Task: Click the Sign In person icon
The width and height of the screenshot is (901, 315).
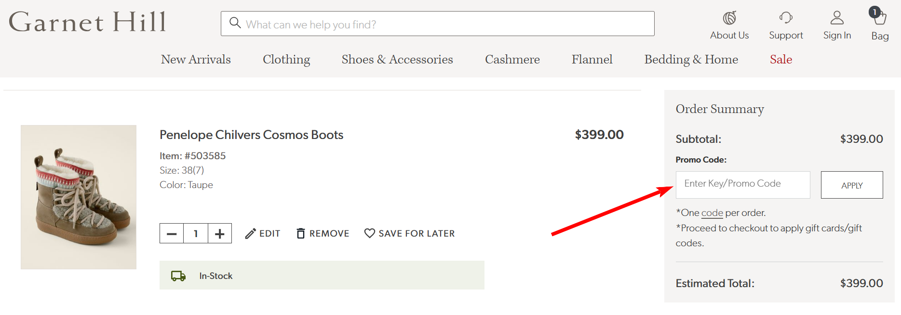Action: (x=837, y=18)
